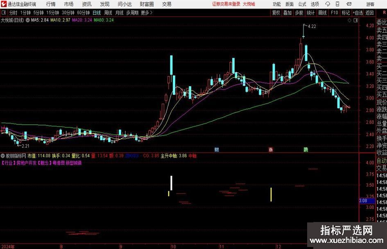Viewport: 387px width, 249px height.
Task: Switch to the 5分钟 period
Action: click(x=38, y=13)
